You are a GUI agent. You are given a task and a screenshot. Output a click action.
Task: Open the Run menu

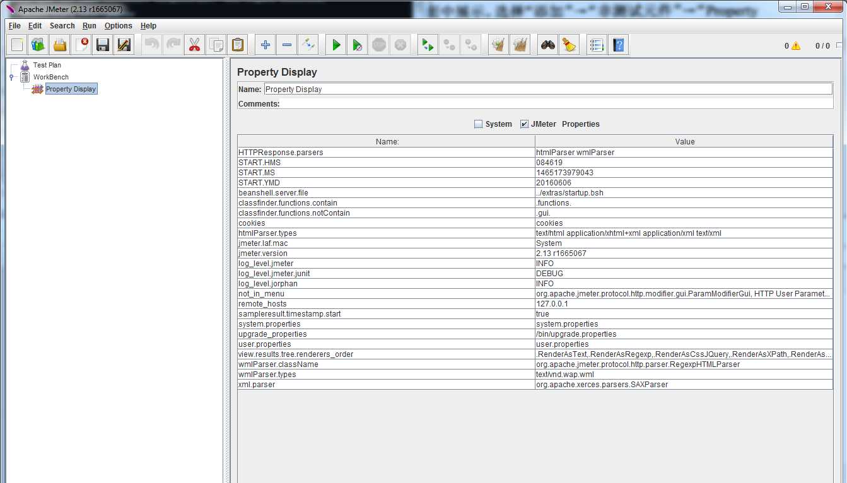90,26
